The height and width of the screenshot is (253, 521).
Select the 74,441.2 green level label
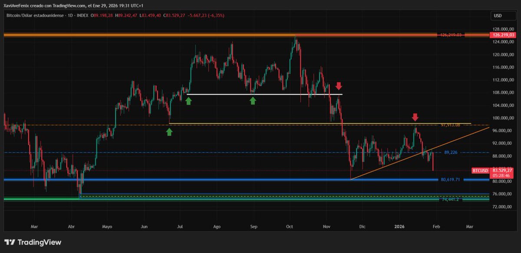[451, 200]
